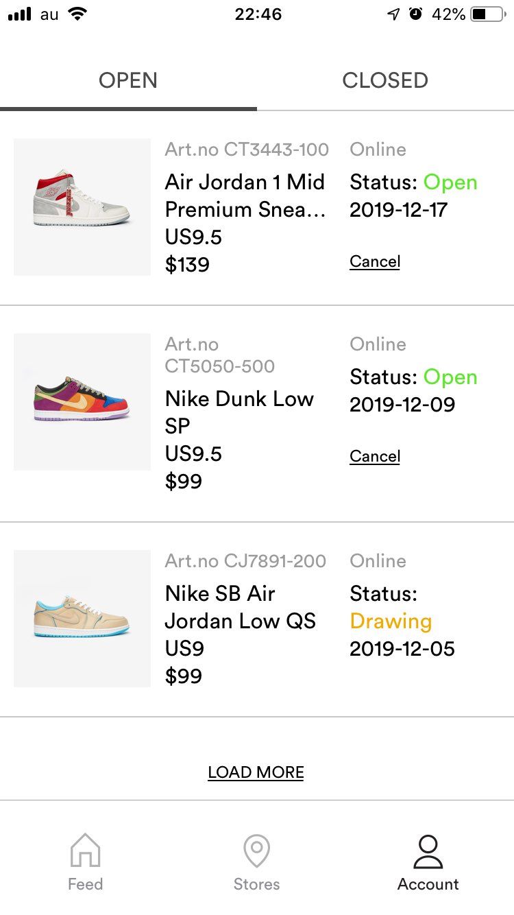
Task: Cancel the Air Jordan 1 Mid entry
Action: click(x=375, y=261)
